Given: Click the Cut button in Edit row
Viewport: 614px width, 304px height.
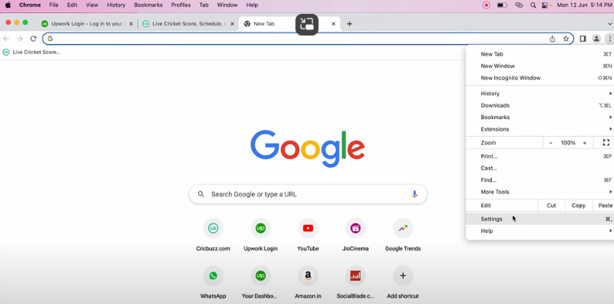Looking at the screenshot, I should pyautogui.click(x=551, y=205).
